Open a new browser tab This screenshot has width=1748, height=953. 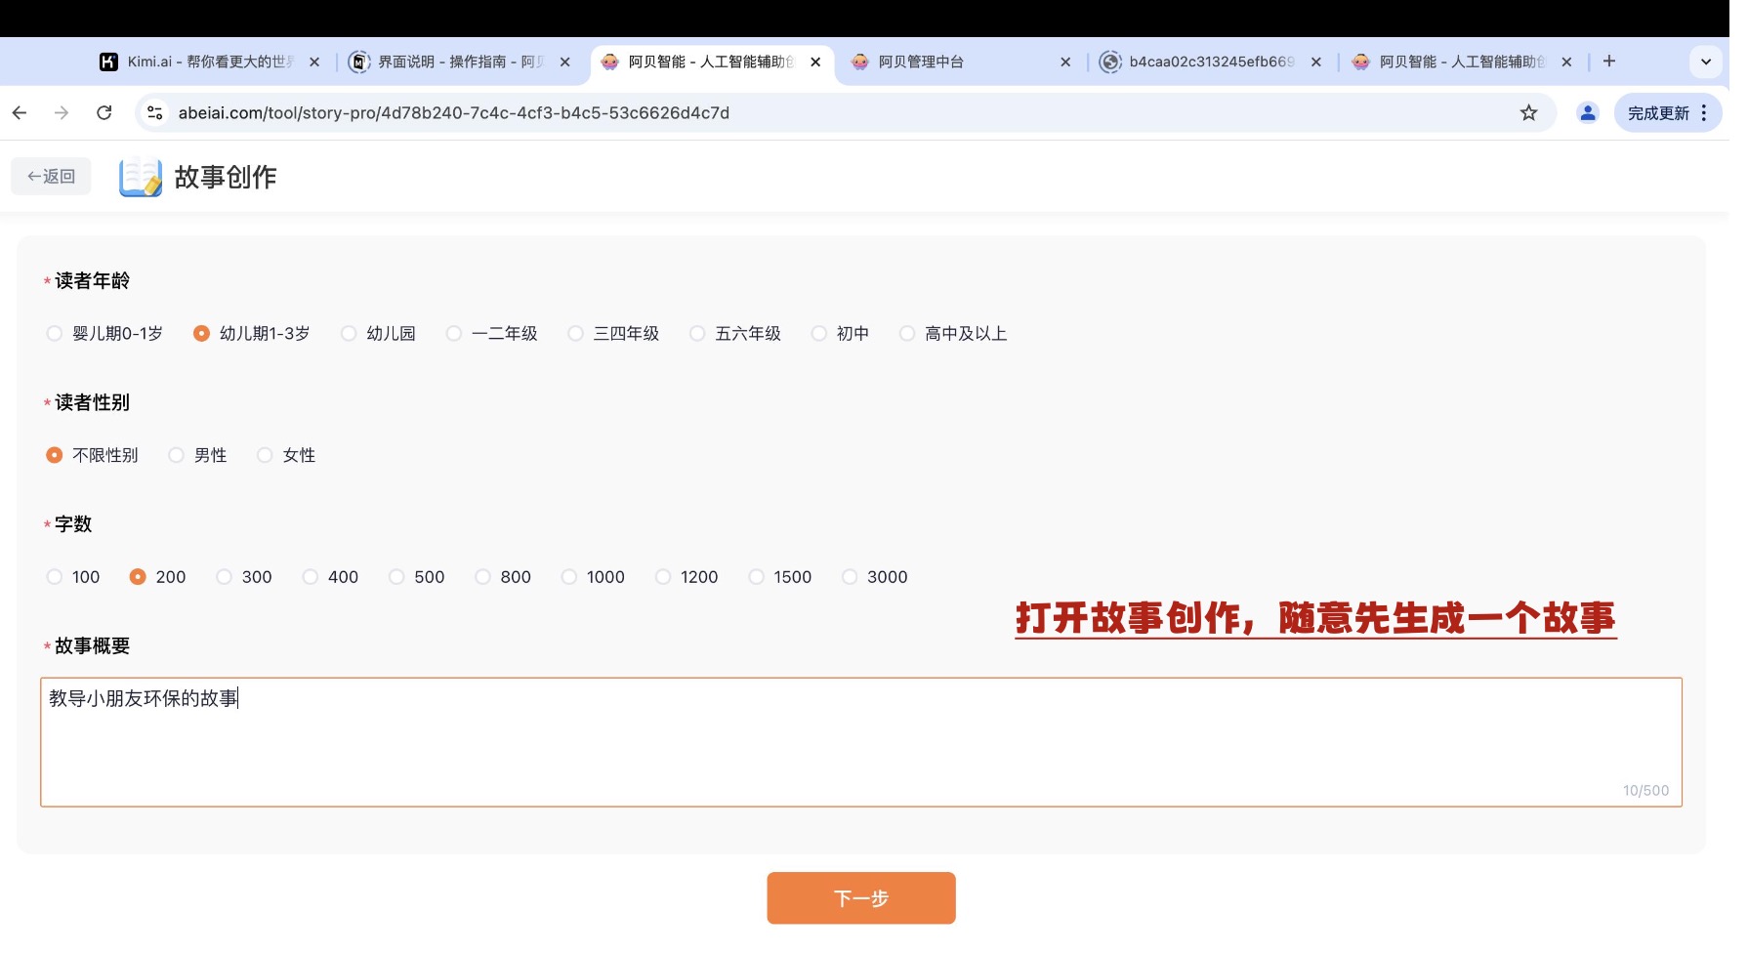pos(1609,62)
